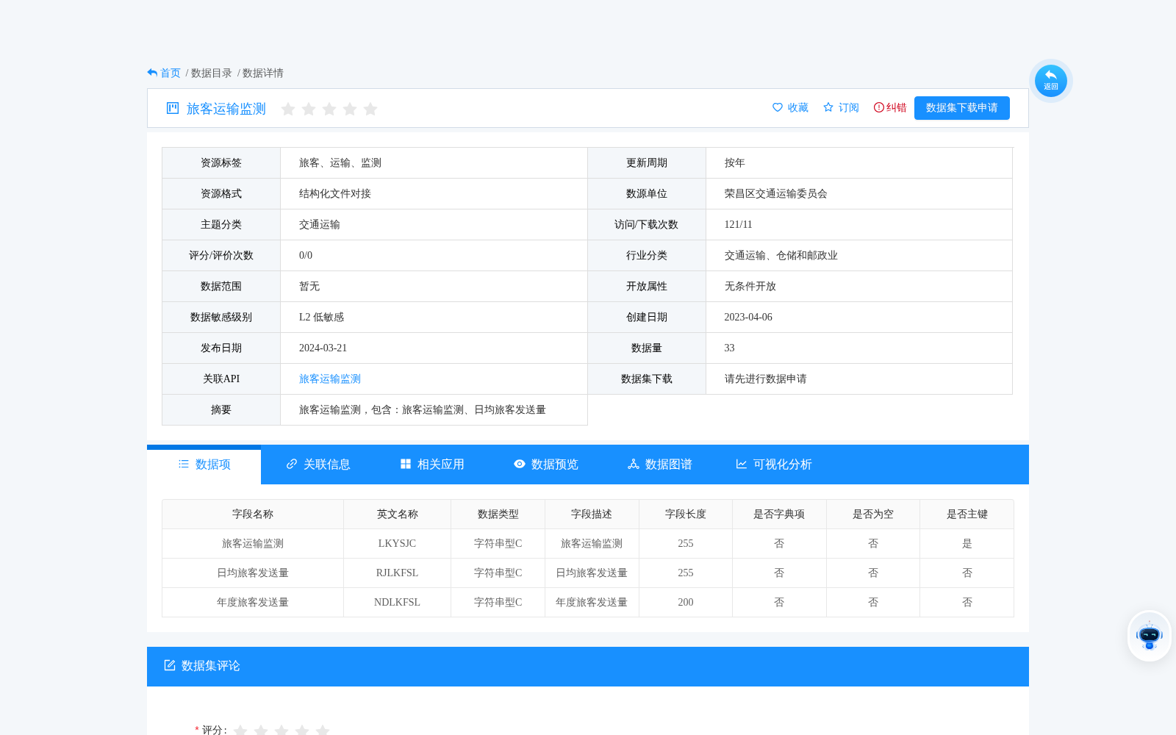The width and height of the screenshot is (1176, 735).
Task: Click the 请先进行数据申请 download notice
Action: point(766,379)
